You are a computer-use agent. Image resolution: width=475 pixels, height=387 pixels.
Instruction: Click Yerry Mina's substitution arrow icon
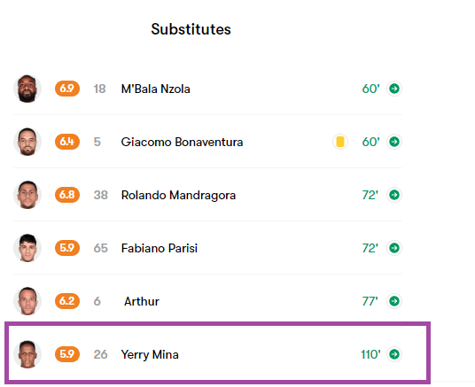click(x=394, y=354)
